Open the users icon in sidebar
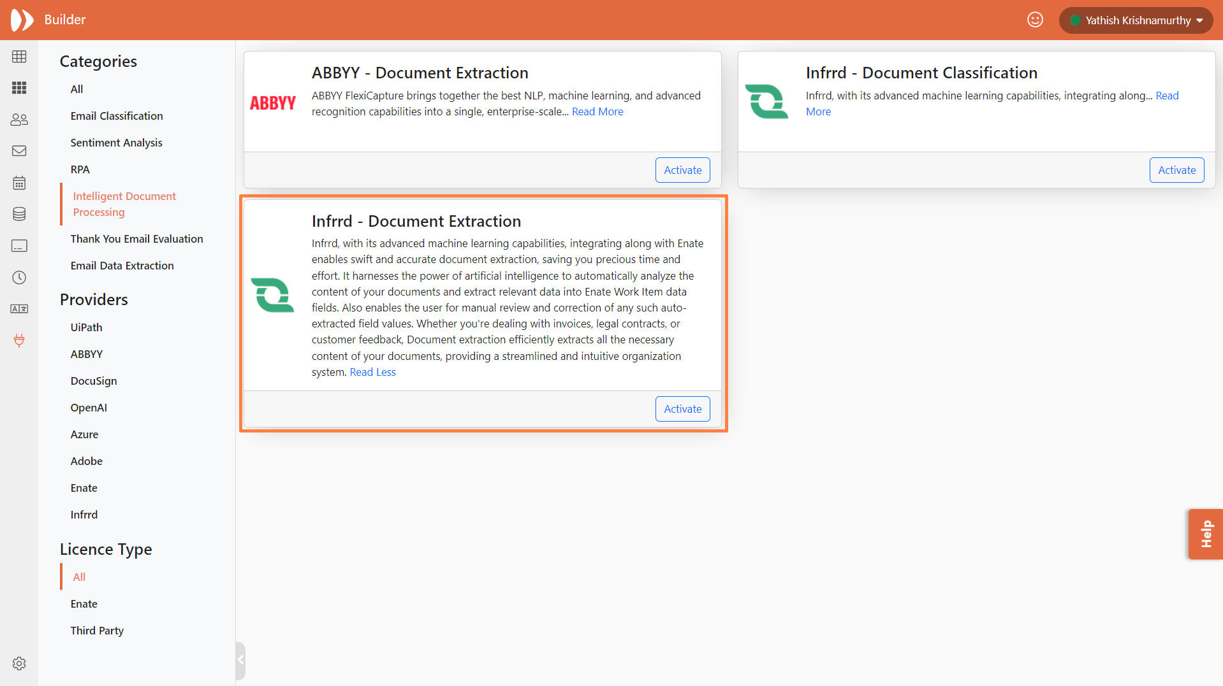Image resolution: width=1223 pixels, height=686 pixels. [x=19, y=120]
